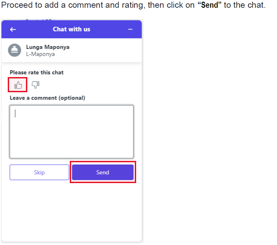Click the "Leave a comment (optional)" label

[x=47, y=98]
